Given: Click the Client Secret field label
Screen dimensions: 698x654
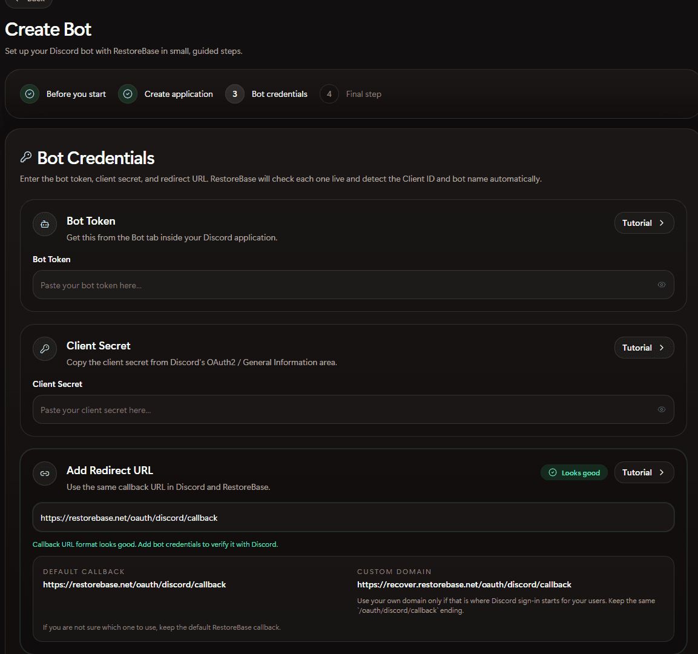Looking at the screenshot, I should tap(58, 384).
